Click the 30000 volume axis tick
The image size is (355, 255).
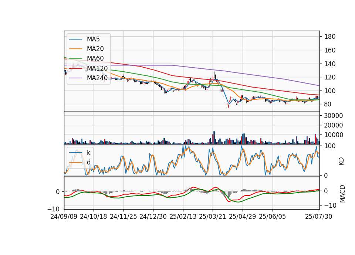click(334, 116)
